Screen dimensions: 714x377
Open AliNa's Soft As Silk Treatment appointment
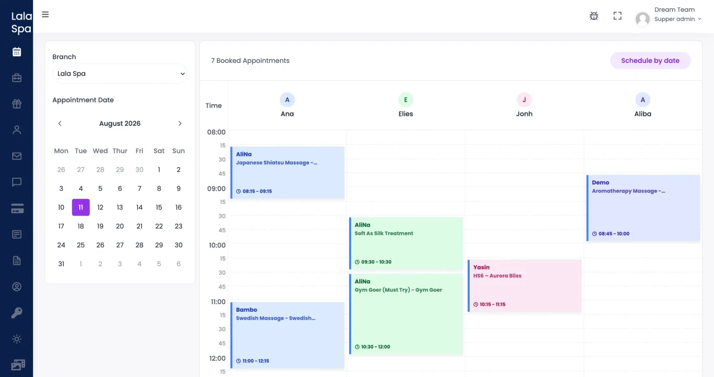[x=406, y=243]
